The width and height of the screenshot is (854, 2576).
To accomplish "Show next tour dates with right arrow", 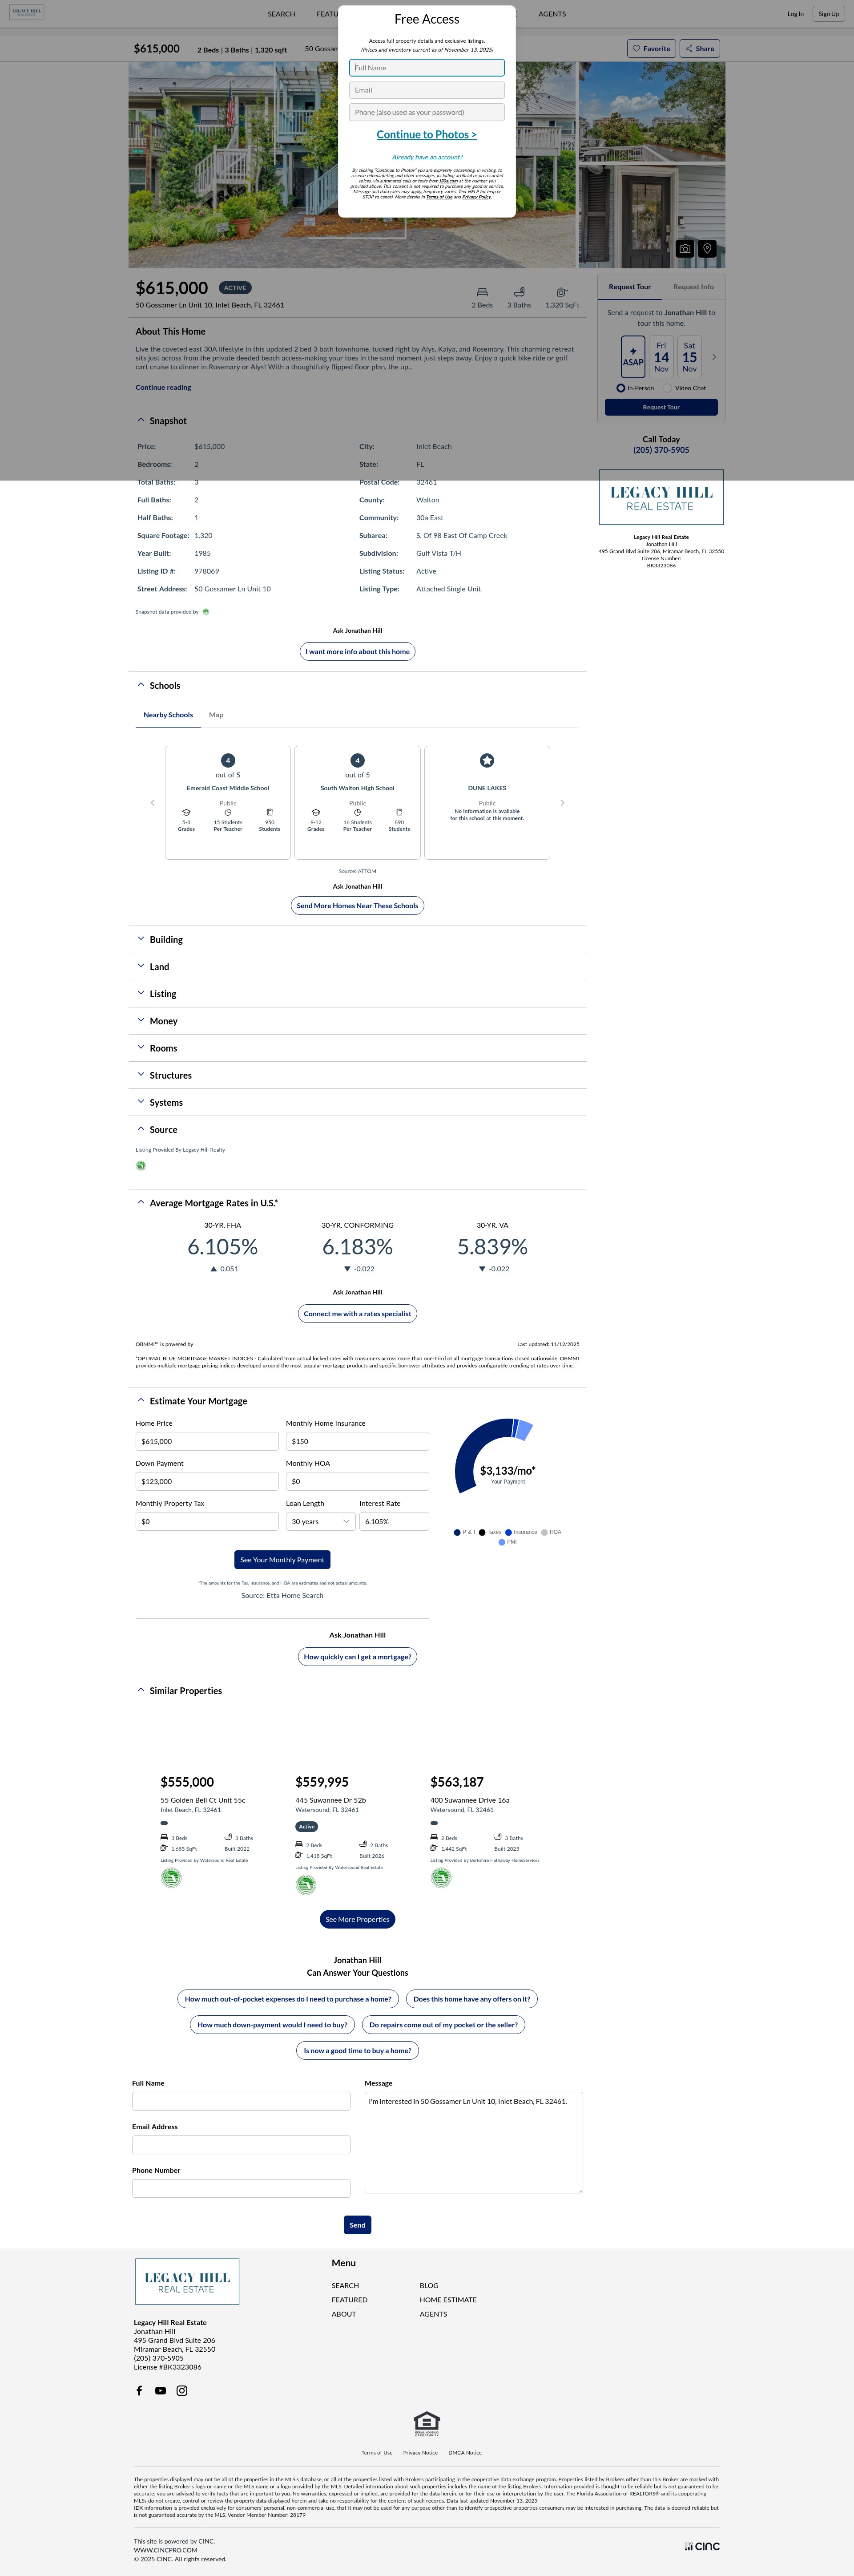I will [714, 357].
